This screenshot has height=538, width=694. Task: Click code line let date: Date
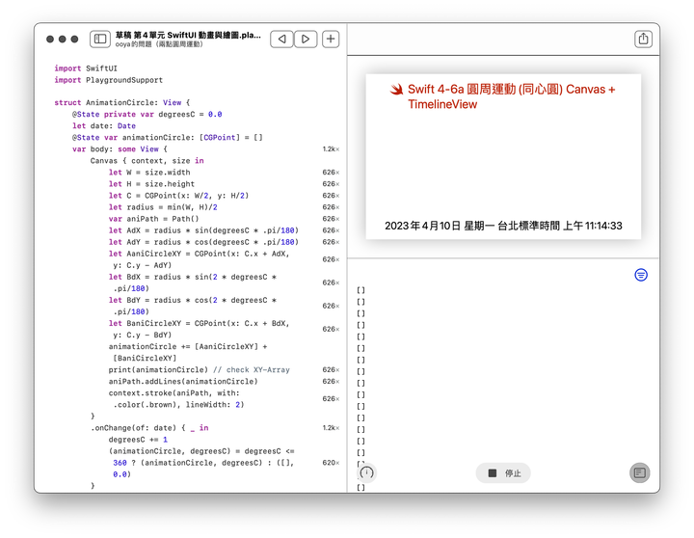point(104,125)
